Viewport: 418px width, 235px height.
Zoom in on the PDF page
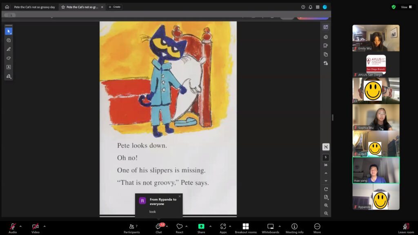point(326,206)
